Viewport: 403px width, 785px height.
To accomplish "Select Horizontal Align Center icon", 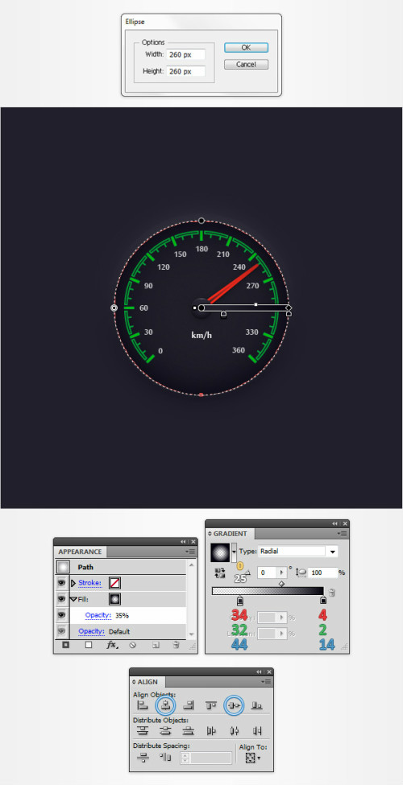I will 166,705.
